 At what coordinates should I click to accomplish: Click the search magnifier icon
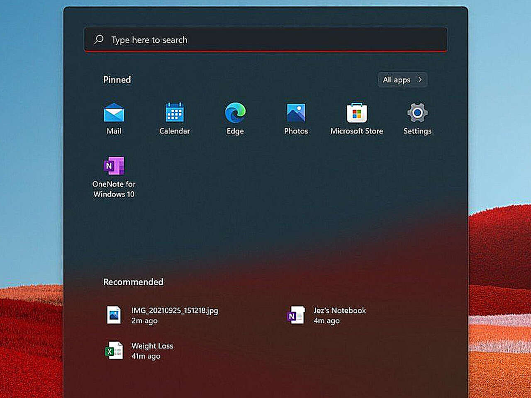coord(99,39)
